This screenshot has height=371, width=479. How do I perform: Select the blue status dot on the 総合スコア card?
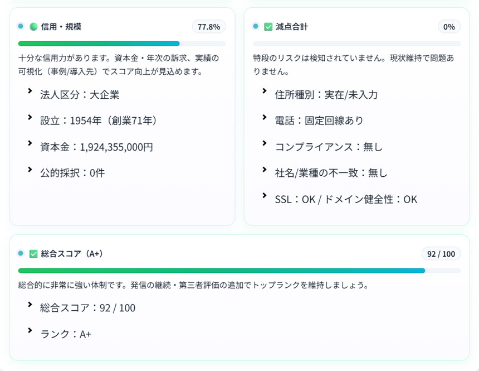pyautogui.click(x=21, y=254)
